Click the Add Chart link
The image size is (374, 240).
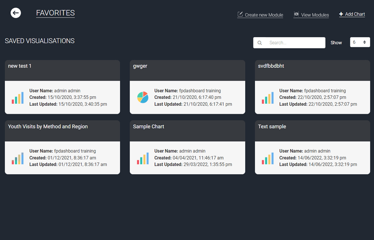tap(352, 14)
